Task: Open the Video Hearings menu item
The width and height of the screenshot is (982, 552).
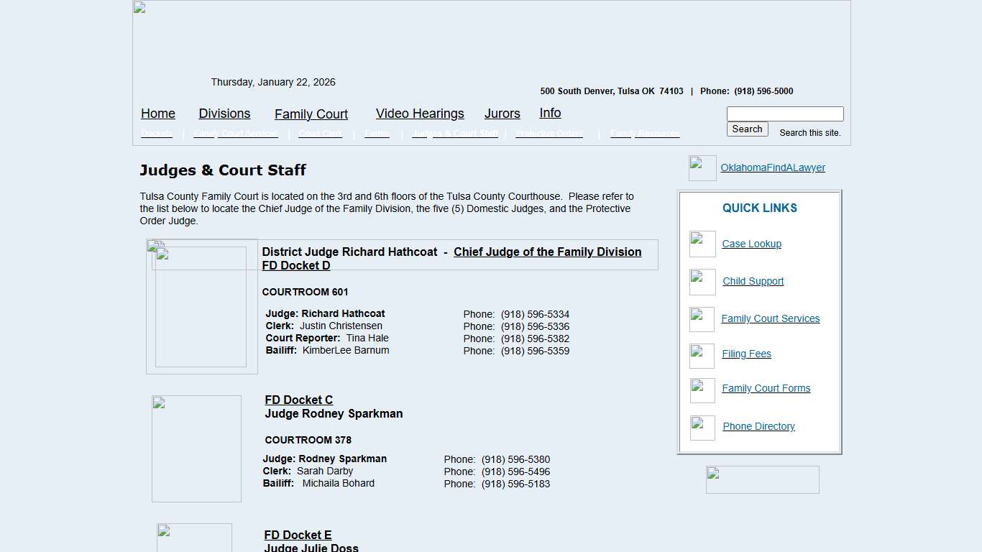Action: (420, 114)
